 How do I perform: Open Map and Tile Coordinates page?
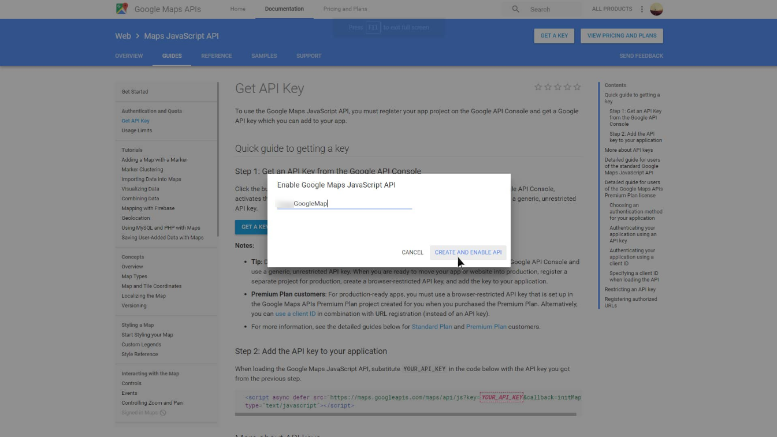(x=151, y=286)
